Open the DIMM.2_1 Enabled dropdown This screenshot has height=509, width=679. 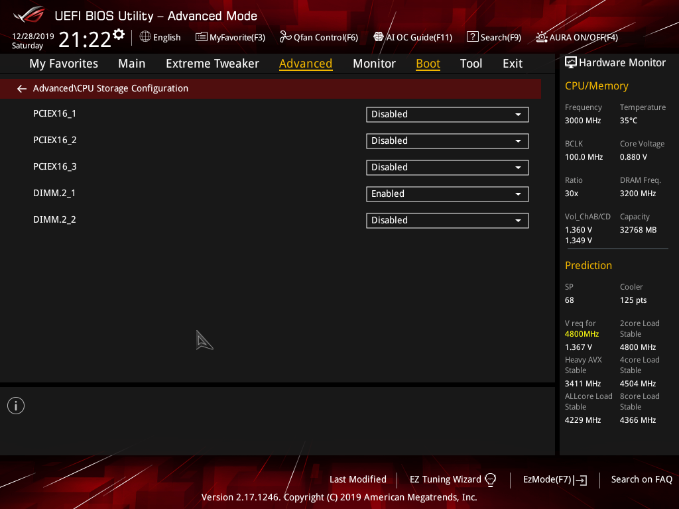(x=448, y=194)
